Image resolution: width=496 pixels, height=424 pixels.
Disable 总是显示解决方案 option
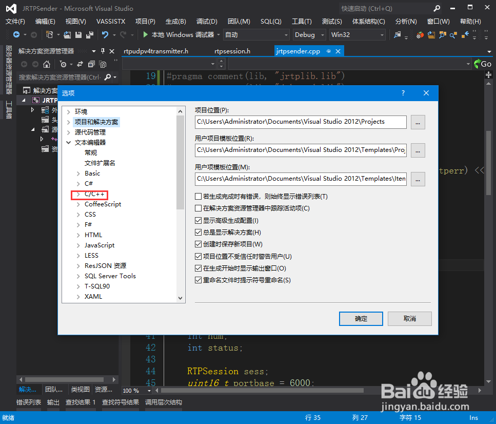click(x=198, y=232)
